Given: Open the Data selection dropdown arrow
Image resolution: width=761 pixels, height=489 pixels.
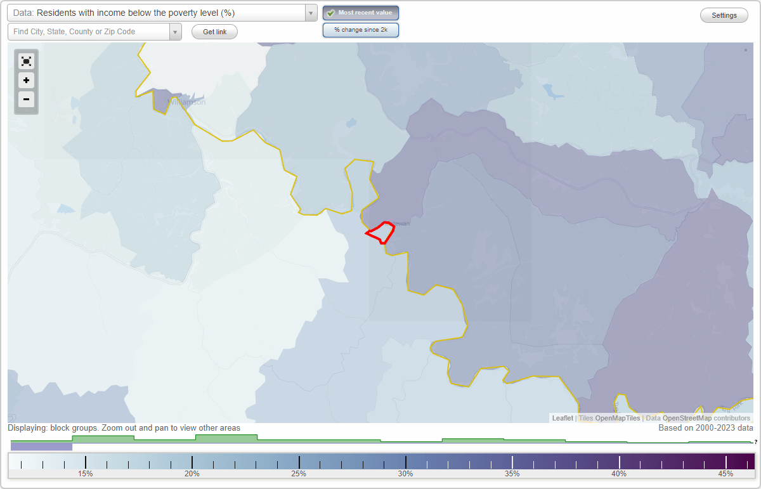Looking at the screenshot, I should click(311, 13).
